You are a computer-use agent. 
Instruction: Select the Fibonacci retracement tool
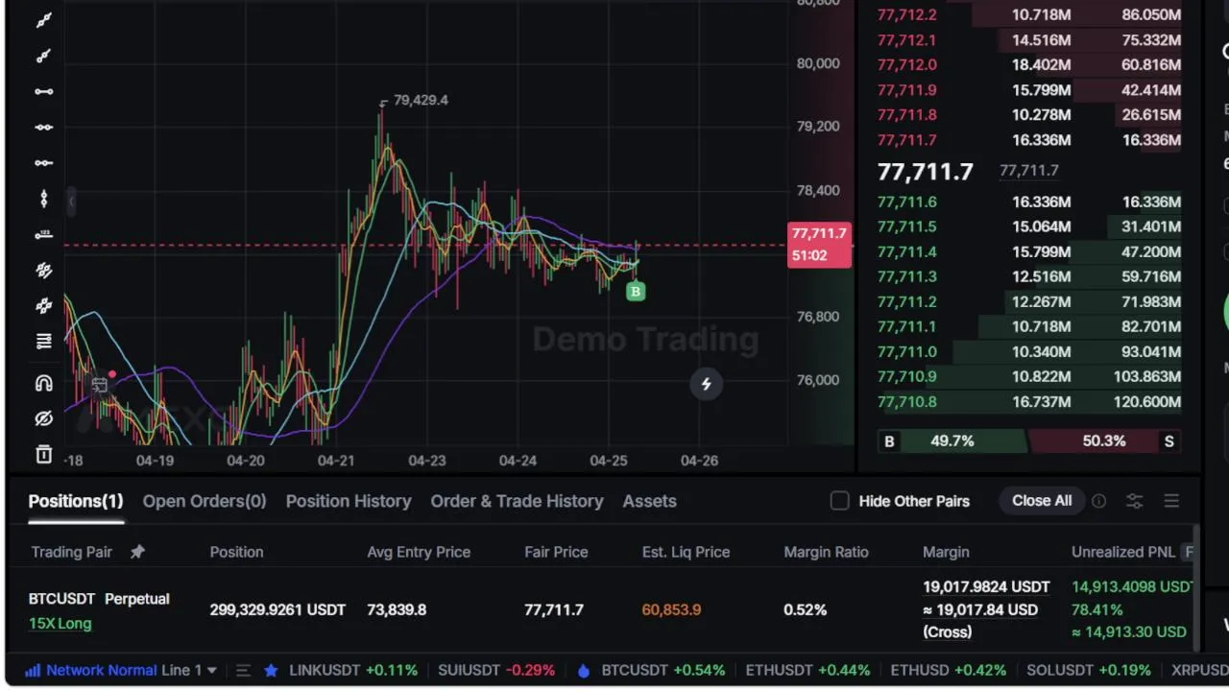tap(43, 342)
